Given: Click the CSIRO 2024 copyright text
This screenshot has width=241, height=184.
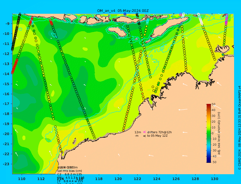Looking at the screenshot, I should click(239, 128).
